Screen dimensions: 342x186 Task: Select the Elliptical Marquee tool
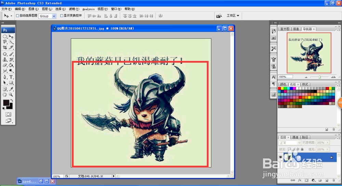pyautogui.click(x=5, y=37)
